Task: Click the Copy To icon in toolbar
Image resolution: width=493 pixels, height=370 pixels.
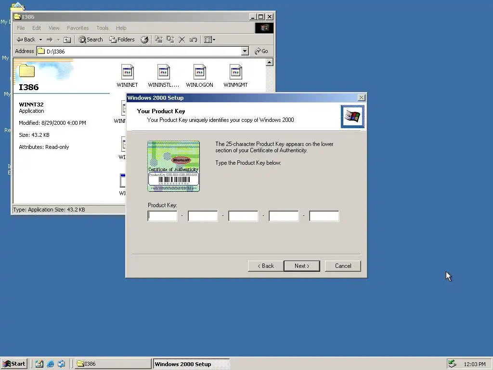Action: [x=170, y=40]
